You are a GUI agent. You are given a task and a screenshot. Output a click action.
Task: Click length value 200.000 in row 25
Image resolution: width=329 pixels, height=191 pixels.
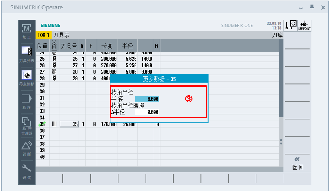tap(109, 59)
